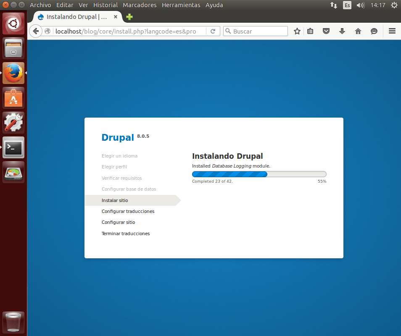Open the Archivo menu
Screen dimensions: 401x336
[40, 5]
